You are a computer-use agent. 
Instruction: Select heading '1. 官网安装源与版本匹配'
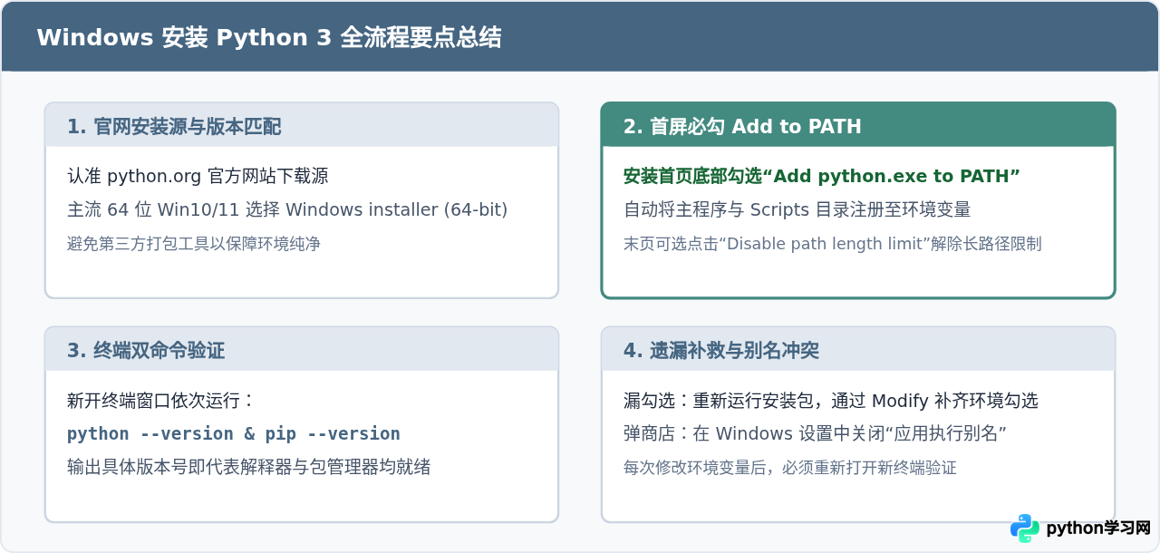[x=174, y=126]
